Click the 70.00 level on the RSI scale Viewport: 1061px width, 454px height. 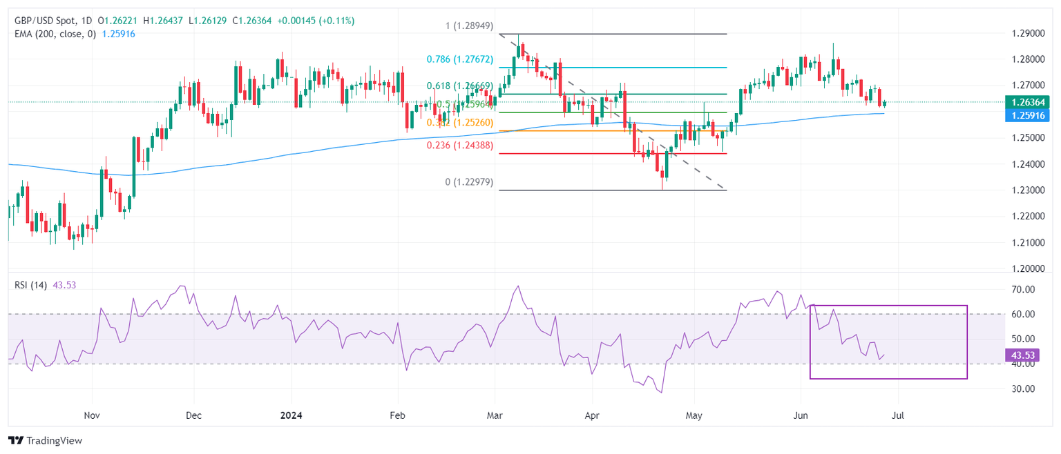[x=1024, y=290]
